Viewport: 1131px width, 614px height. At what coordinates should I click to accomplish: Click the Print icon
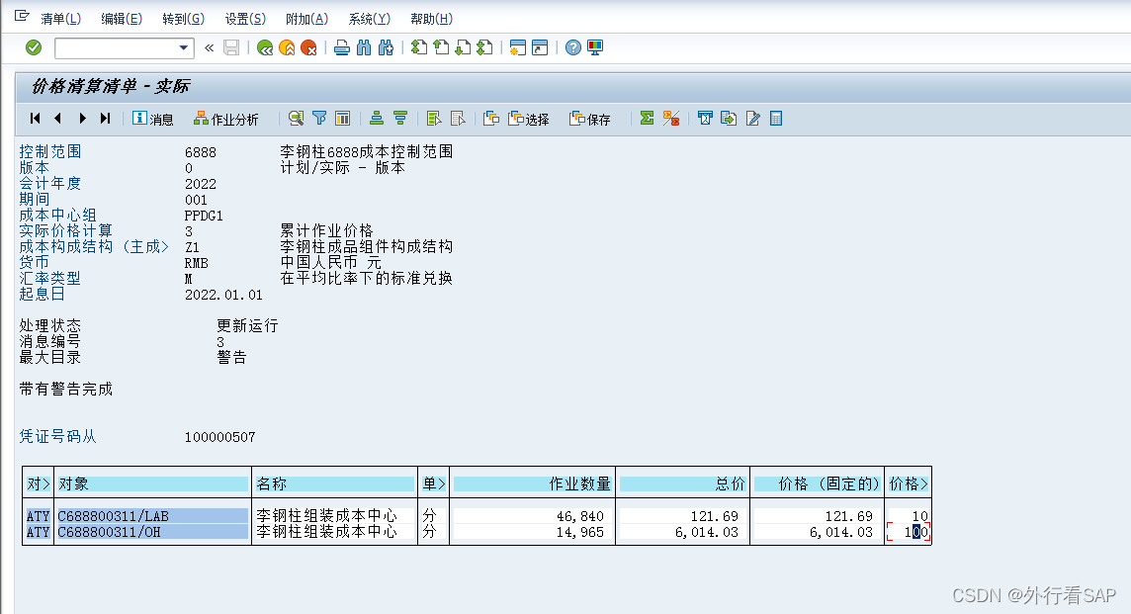pos(342,47)
